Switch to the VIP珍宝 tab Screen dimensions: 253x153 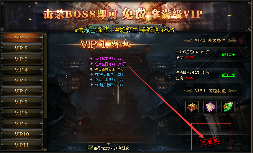tap(126, 27)
